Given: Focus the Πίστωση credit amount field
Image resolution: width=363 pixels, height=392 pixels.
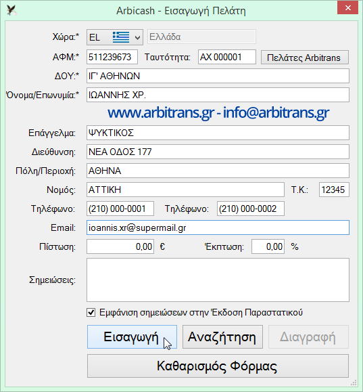Looking at the screenshot, I should click(120, 246).
